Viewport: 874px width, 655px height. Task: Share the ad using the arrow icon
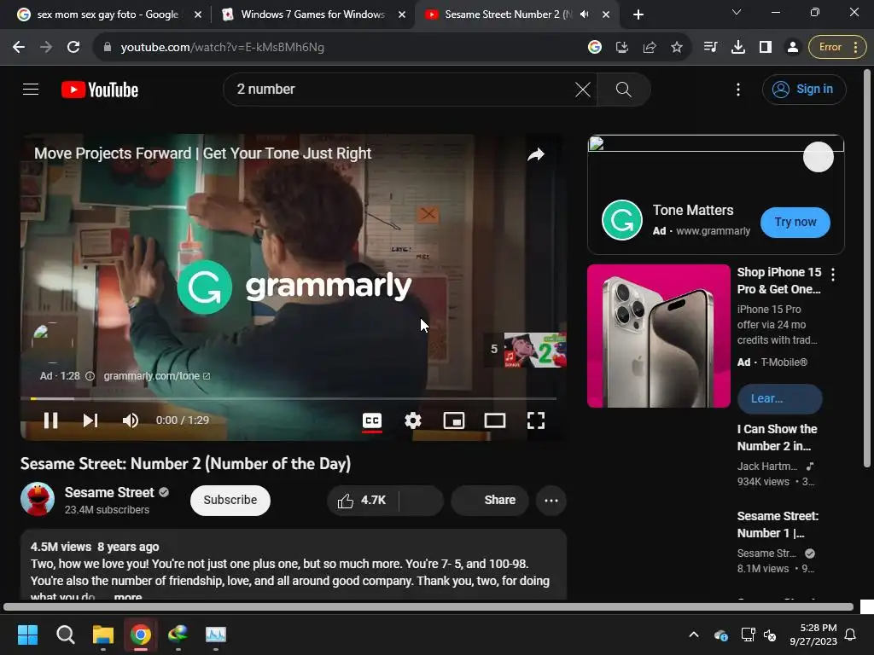tap(536, 154)
